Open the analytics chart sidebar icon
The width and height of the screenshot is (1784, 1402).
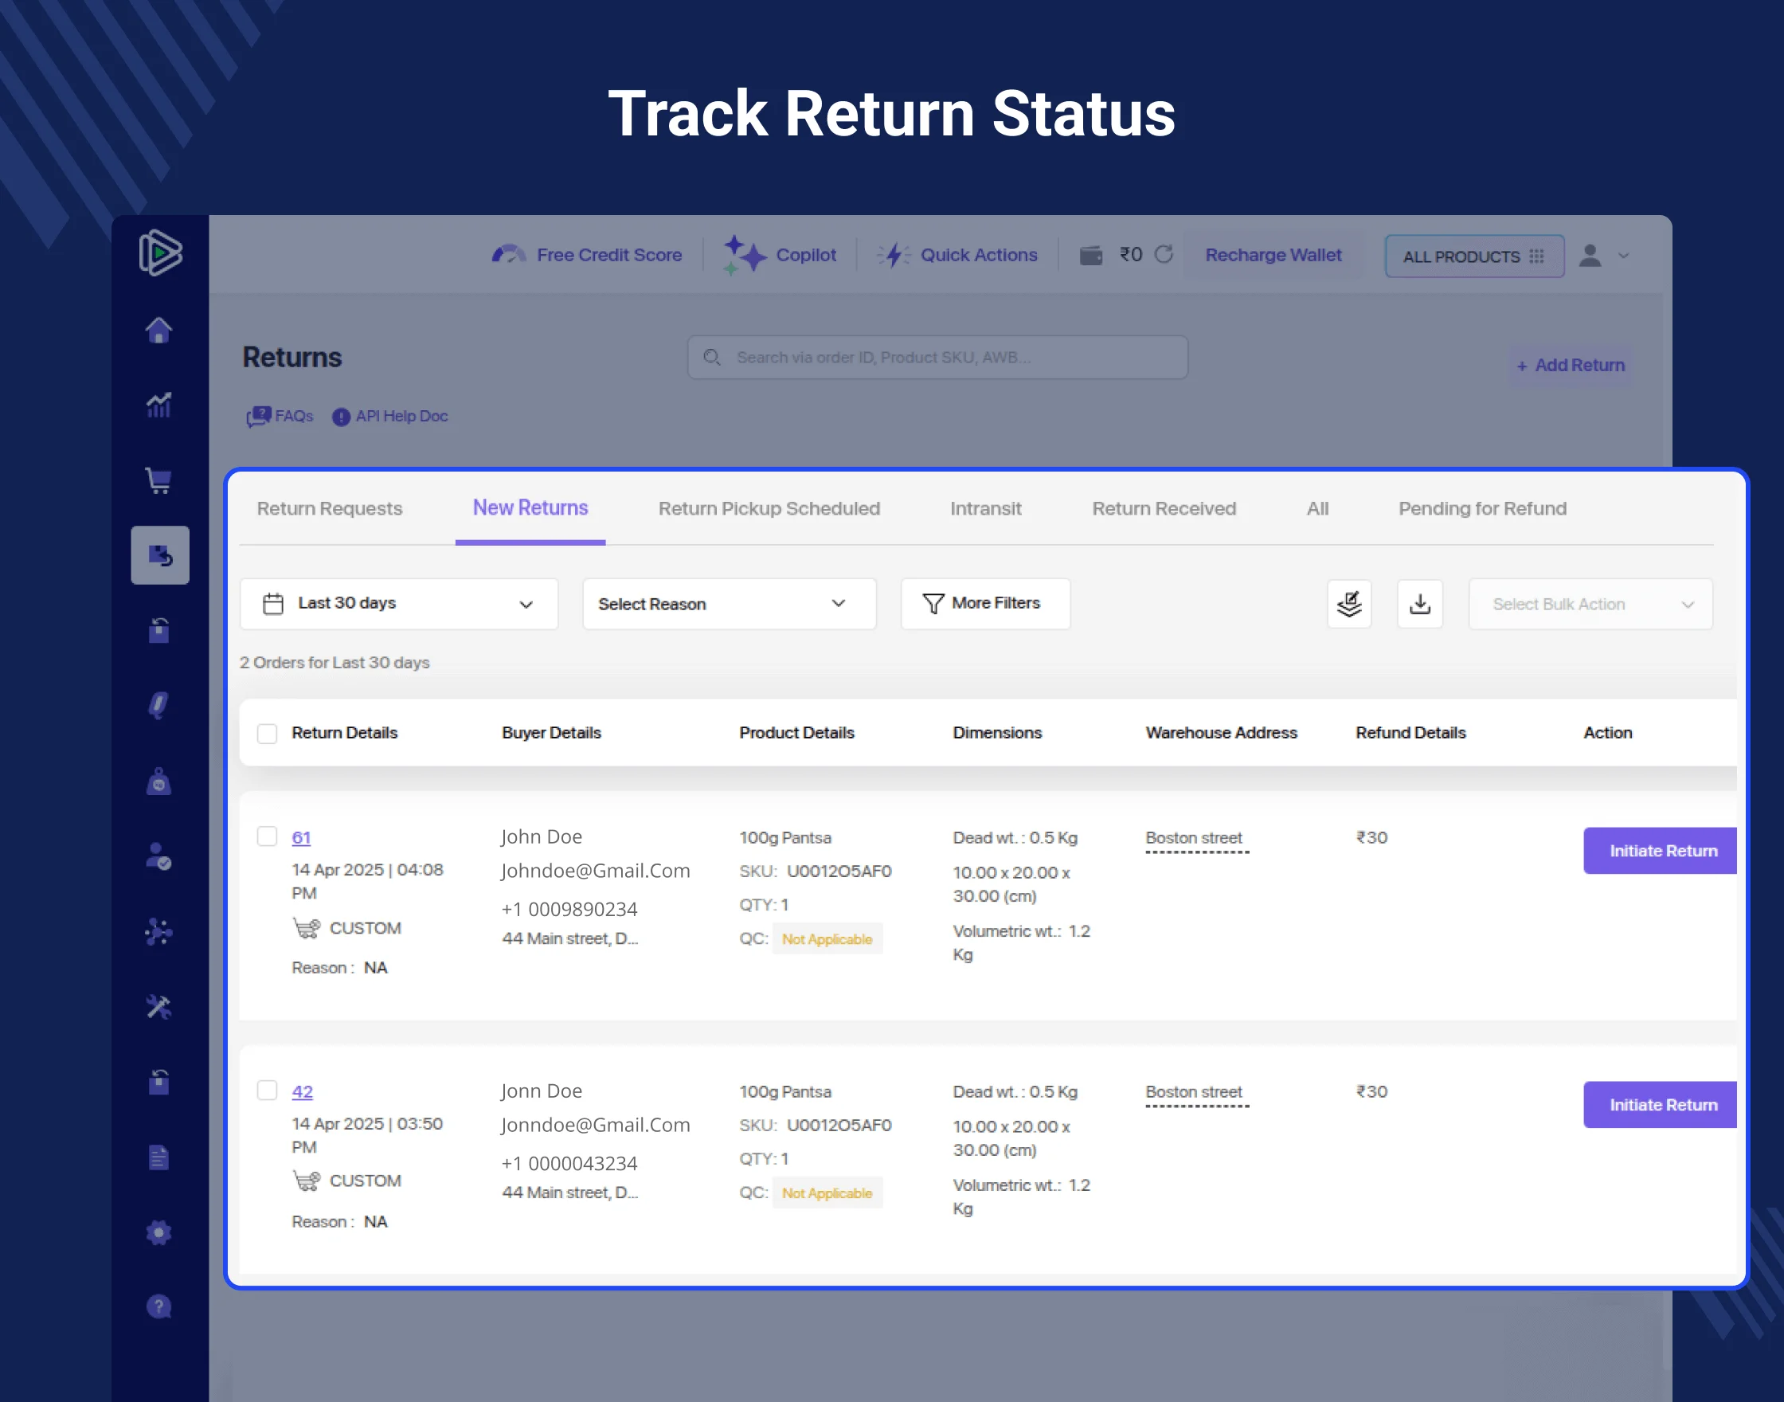click(159, 405)
